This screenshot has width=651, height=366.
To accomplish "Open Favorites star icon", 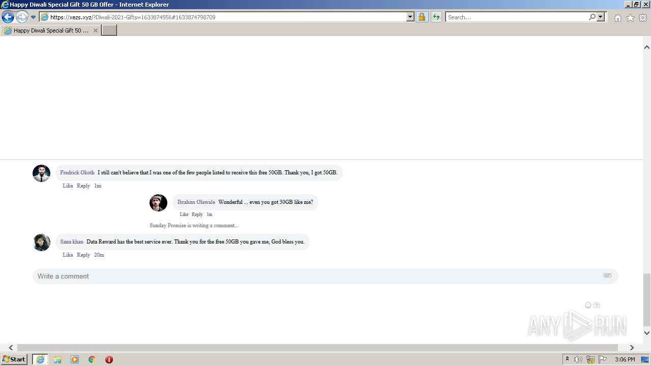I will (630, 18).
